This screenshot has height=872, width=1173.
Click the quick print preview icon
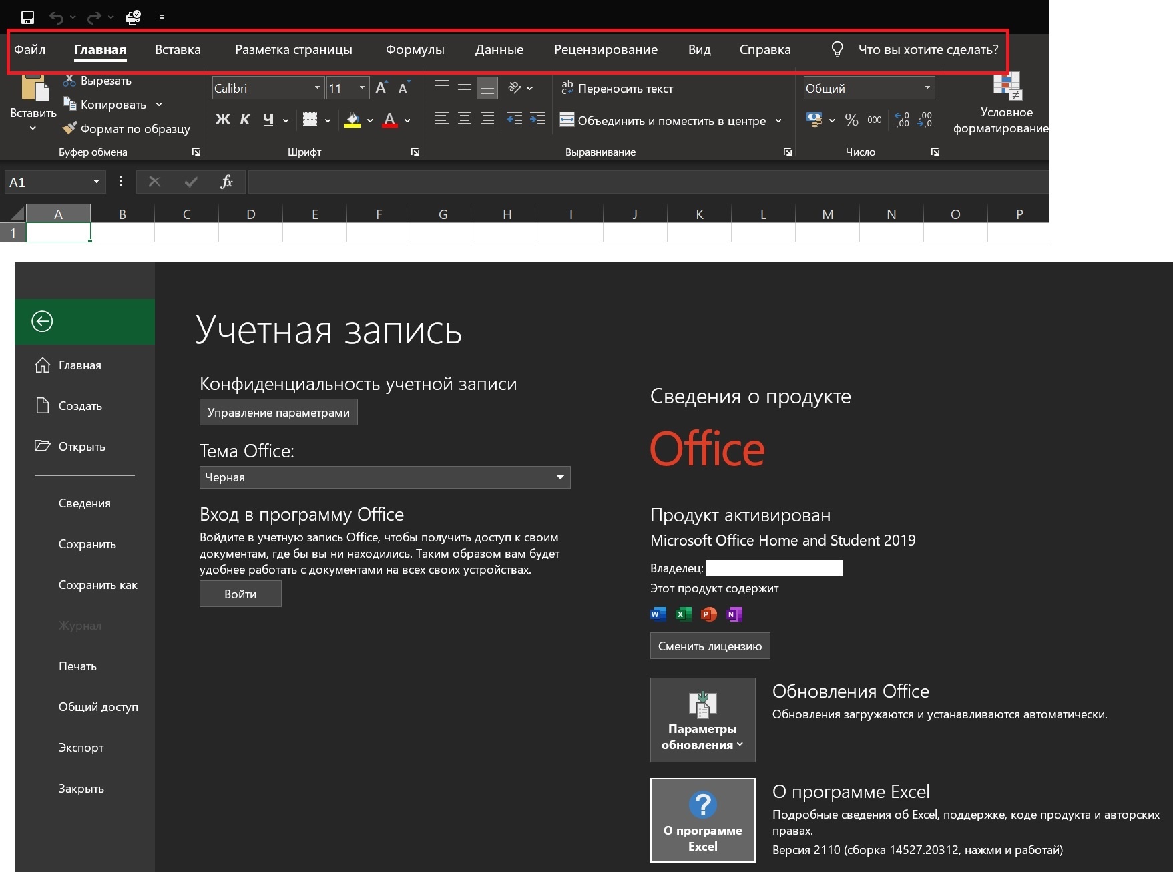(x=134, y=17)
